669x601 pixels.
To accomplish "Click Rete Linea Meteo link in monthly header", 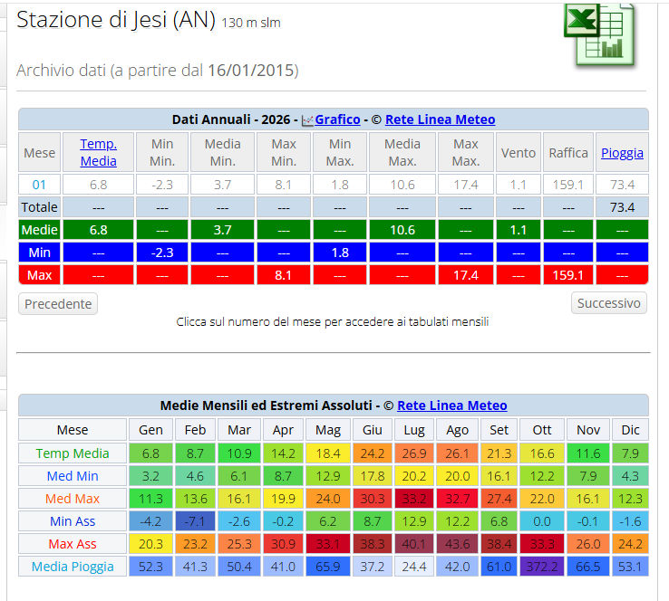I will click(451, 405).
